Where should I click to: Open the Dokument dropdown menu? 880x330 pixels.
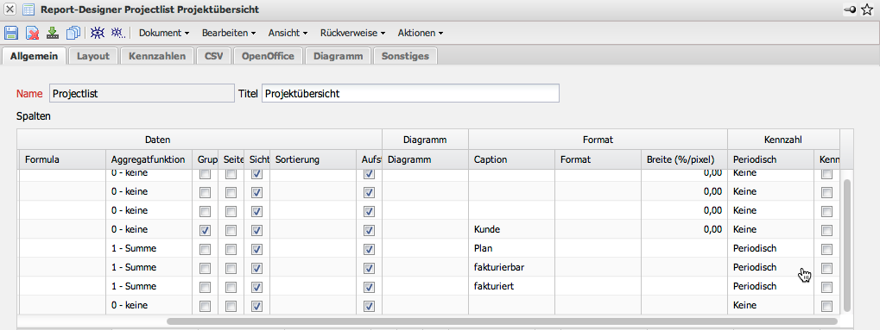(x=164, y=33)
